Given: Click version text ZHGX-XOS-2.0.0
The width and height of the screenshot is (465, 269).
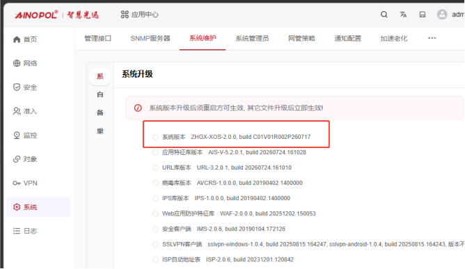Looking at the screenshot, I should (214, 137).
